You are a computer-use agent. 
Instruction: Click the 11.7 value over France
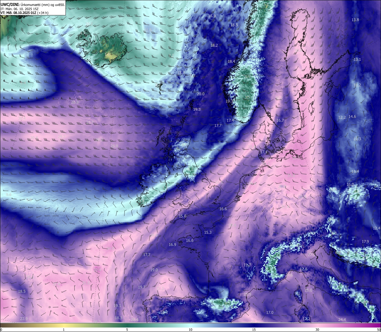coord(247,265)
